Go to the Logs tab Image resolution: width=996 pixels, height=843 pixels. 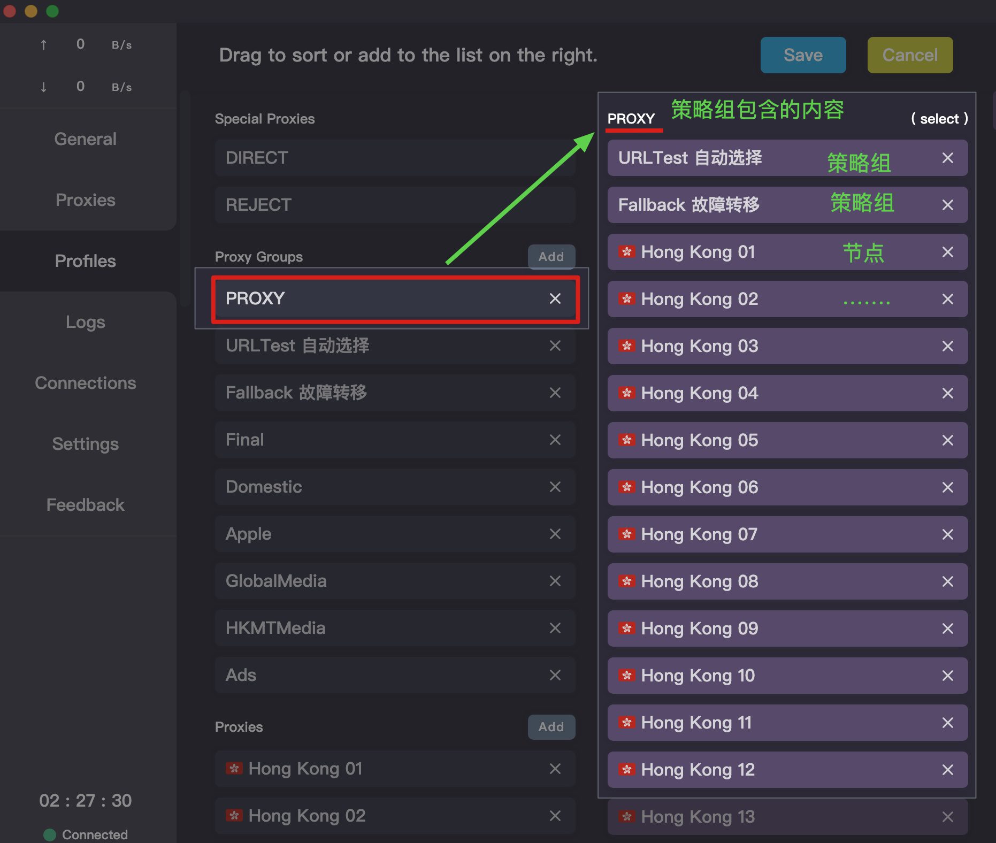pos(86,322)
